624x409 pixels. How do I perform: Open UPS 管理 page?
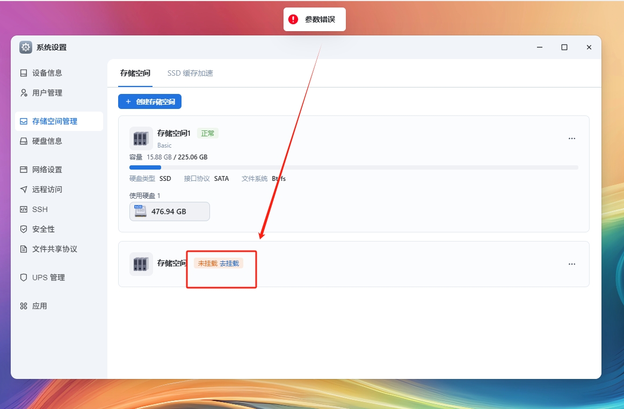coord(59,277)
